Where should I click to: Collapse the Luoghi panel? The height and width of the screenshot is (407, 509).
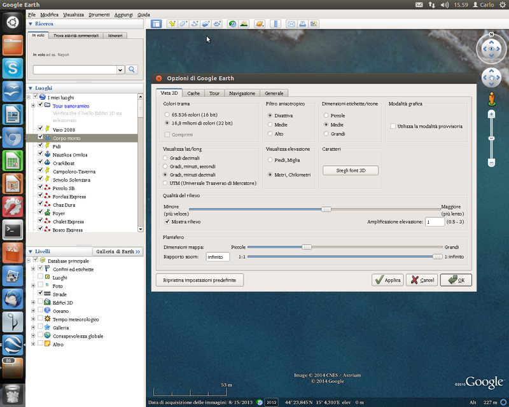(x=31, y=88)
